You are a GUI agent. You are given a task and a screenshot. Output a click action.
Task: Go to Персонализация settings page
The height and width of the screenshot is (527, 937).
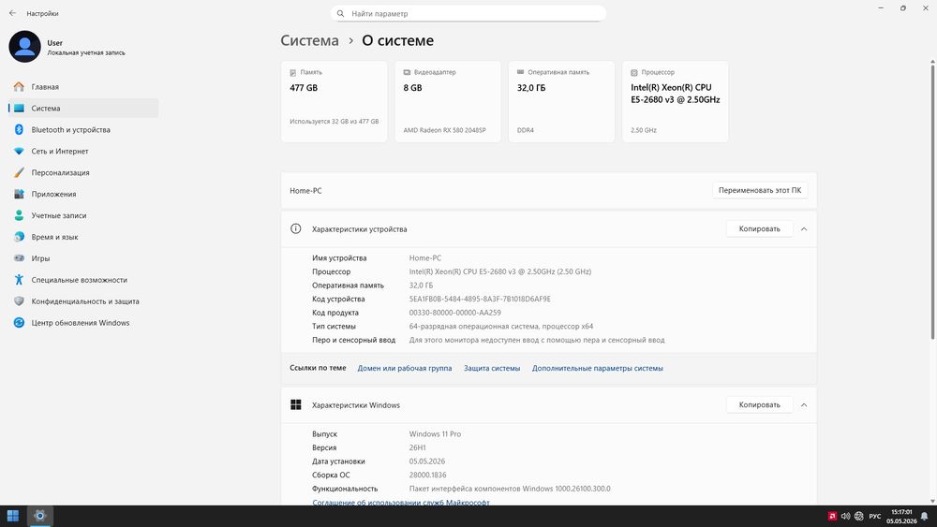83,172
